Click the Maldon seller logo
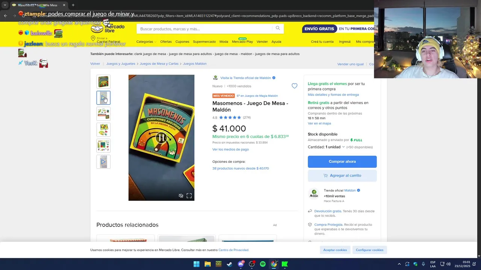This screenshot has height=270, width=481. point(314,194)
